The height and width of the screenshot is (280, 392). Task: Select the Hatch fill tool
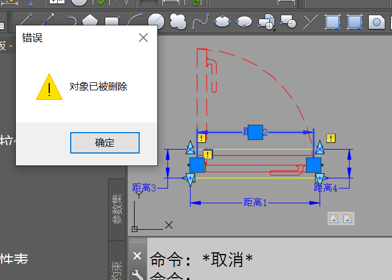click(x=333, y=22)
